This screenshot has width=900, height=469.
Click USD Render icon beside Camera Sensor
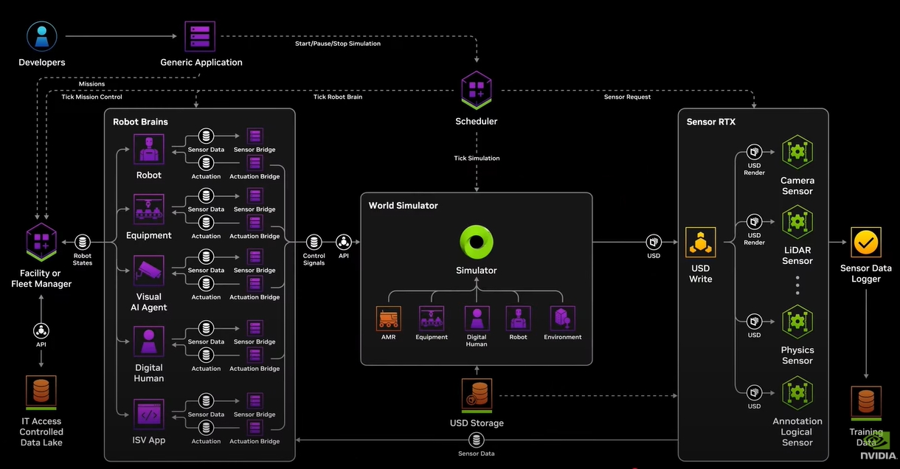tap(754, 152)
